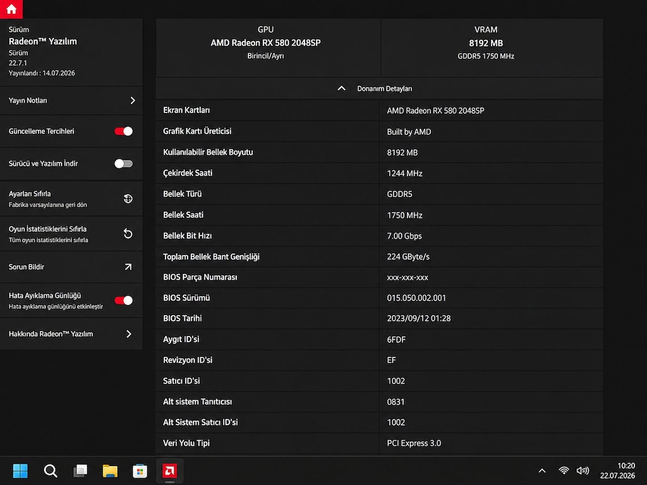
Task: Click the Revizyon ID'si label
Action: pyautogui.click(x=188, y=360)
